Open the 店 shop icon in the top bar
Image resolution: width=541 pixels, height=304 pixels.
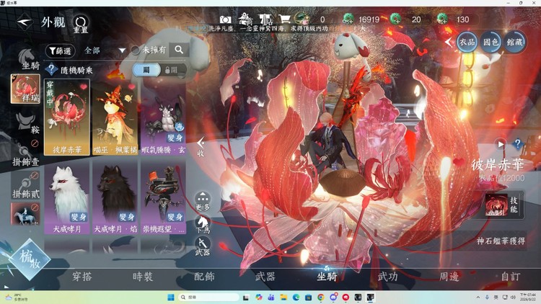click(265, 19)
